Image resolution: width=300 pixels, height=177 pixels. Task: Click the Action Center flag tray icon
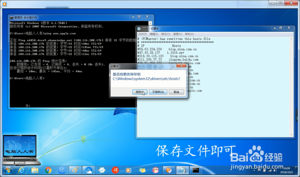point(259,170)
